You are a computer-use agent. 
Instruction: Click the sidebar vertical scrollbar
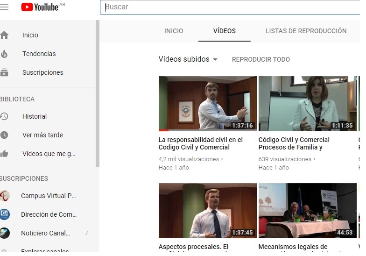tap(98, 93)
